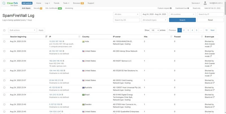The height and width of the screenshot is (114, 226).
Task: Click the Add website button
Action: point(27,3)
